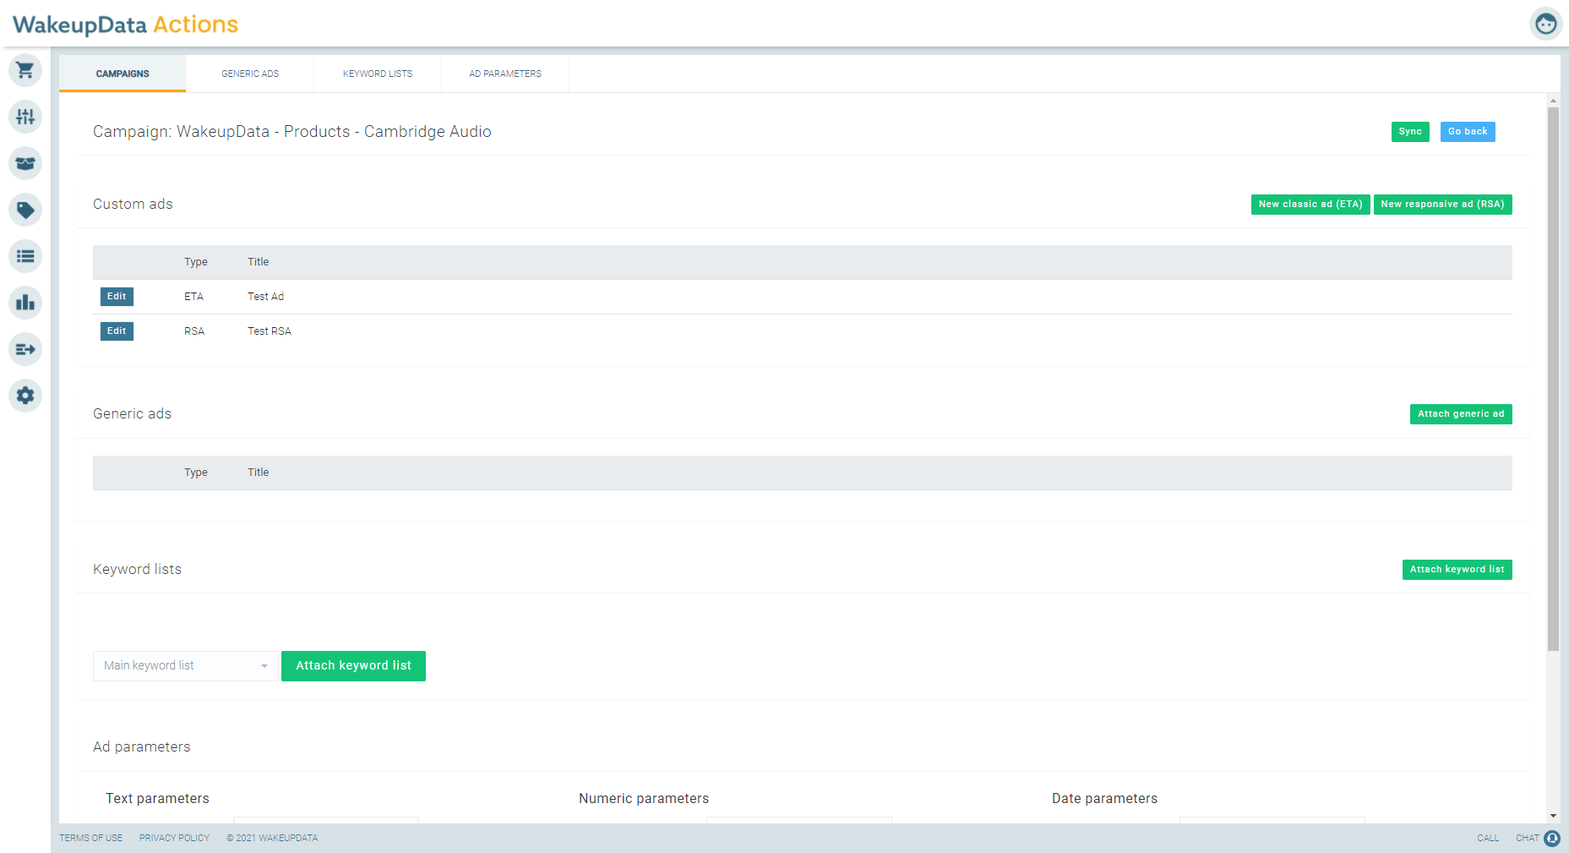Create a New responsive ad (RSA)
Viewport: 1569px width, 853px height.
pos(1442,205)
